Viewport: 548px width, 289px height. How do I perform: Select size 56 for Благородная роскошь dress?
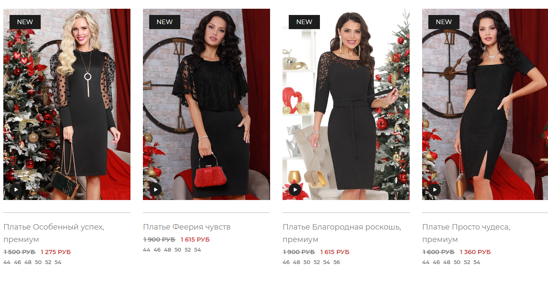pyautogui.click(x=337, y=262)
